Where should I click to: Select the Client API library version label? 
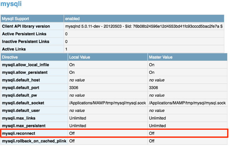coord(26,26)
